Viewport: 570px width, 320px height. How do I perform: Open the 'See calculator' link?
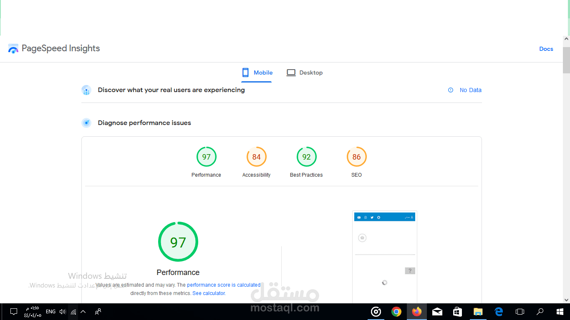pyautogui.click(x=209, y=293)
